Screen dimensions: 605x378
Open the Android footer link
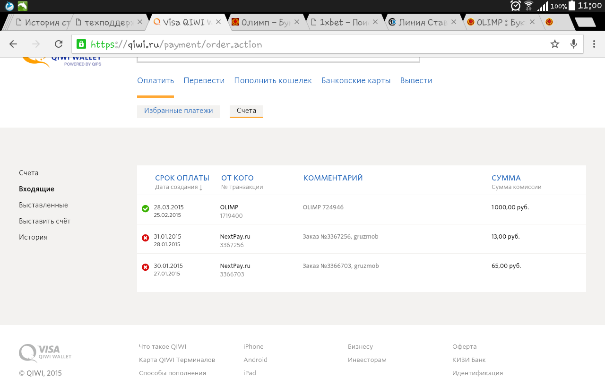coord(255,360)
